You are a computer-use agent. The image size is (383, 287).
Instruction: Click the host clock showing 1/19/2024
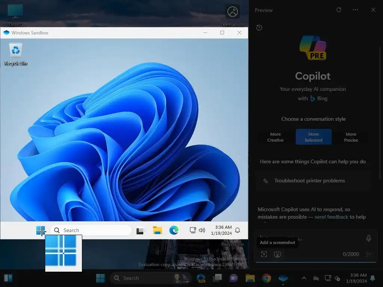(x=356, y=278)
